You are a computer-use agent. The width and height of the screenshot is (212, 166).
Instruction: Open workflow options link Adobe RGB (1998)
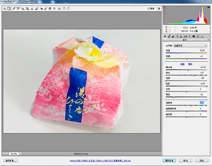[100, 161]
